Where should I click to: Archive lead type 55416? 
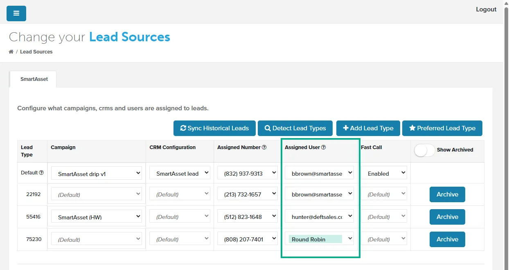(447, 217)
